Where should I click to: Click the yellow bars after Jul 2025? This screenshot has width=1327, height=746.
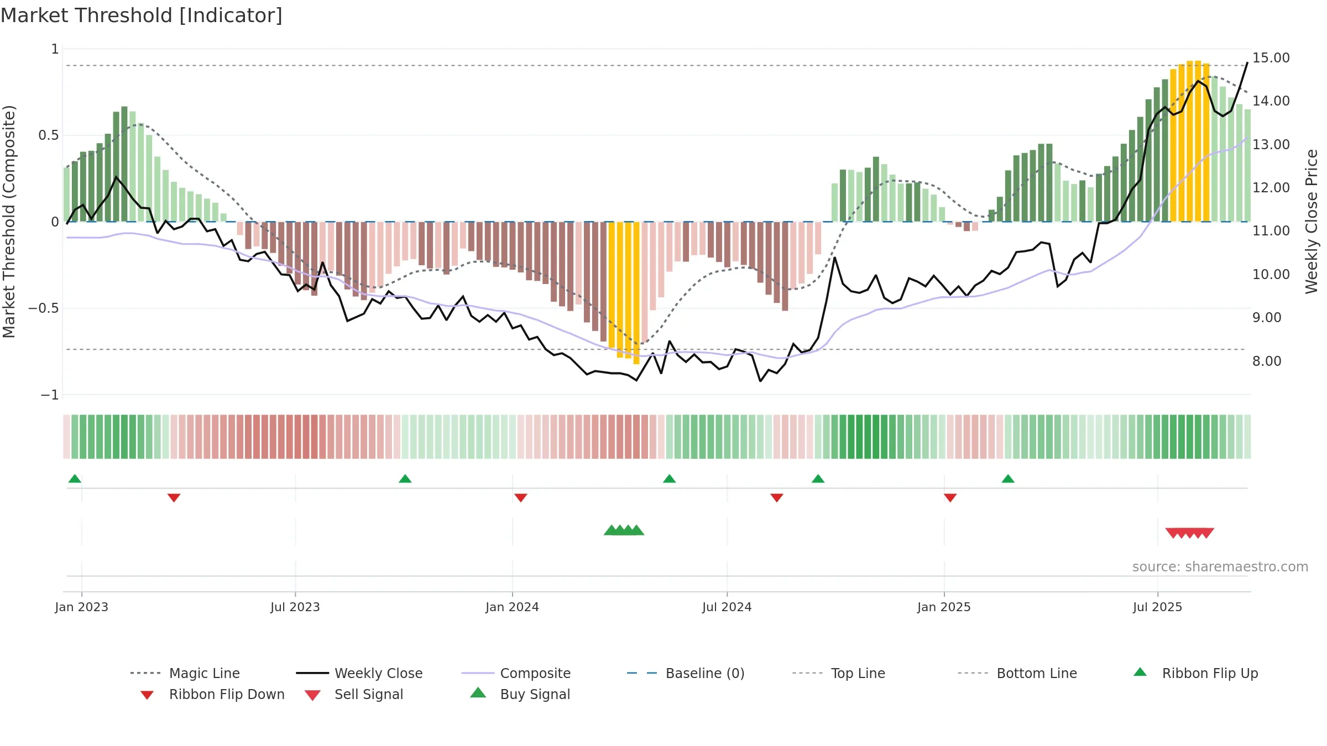[1189, 141]
